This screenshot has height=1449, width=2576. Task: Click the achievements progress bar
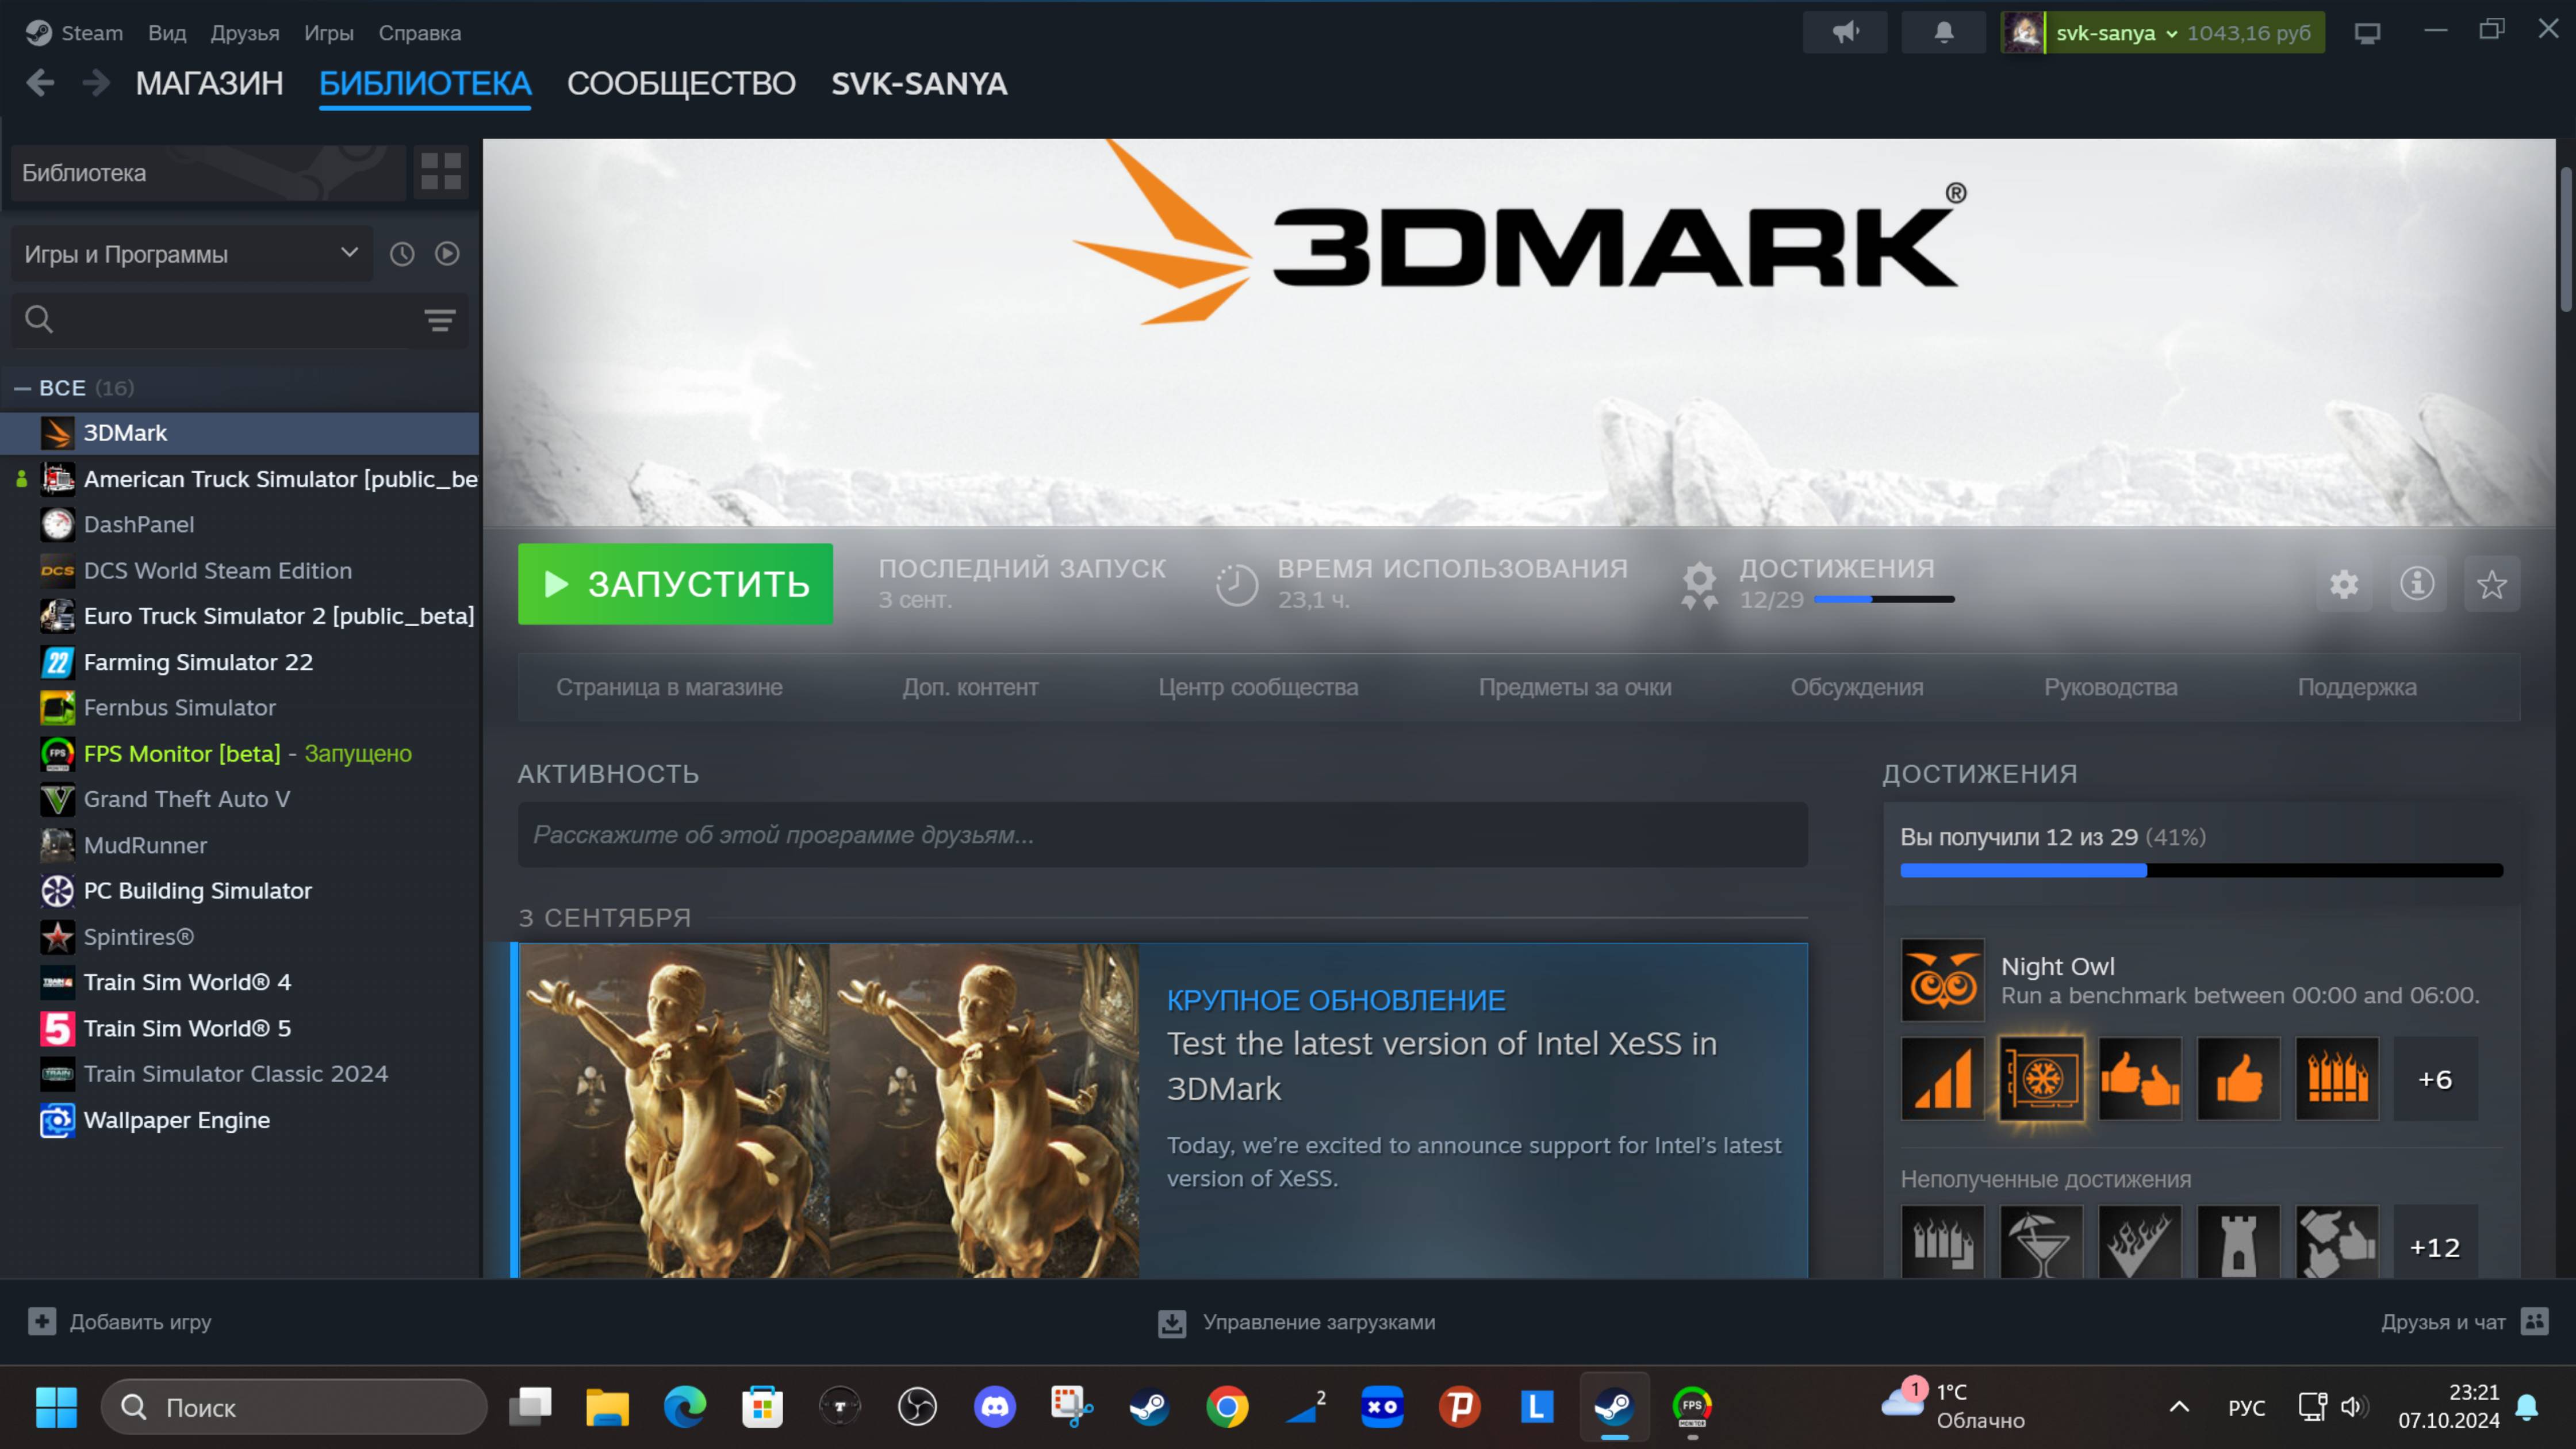(x=2200, y=870)
